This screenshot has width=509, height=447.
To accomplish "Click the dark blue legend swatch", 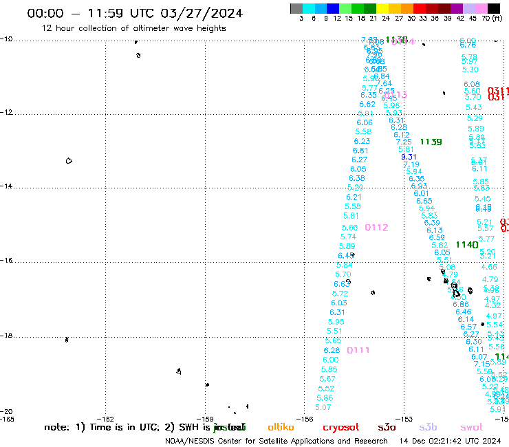I will coord(333,8).
